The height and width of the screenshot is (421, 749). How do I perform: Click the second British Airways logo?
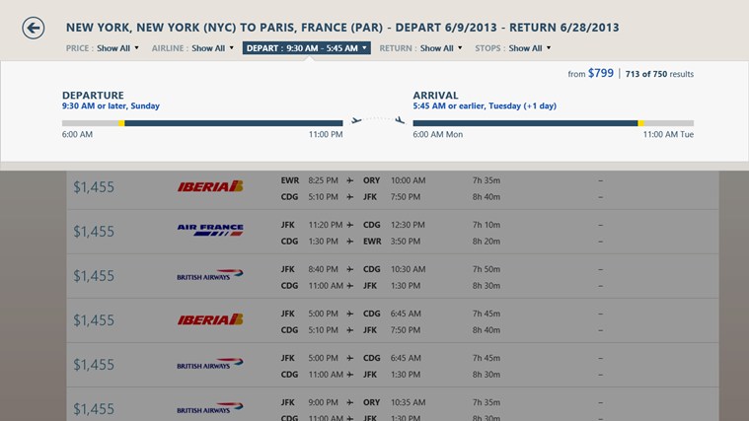coord(210,365)
